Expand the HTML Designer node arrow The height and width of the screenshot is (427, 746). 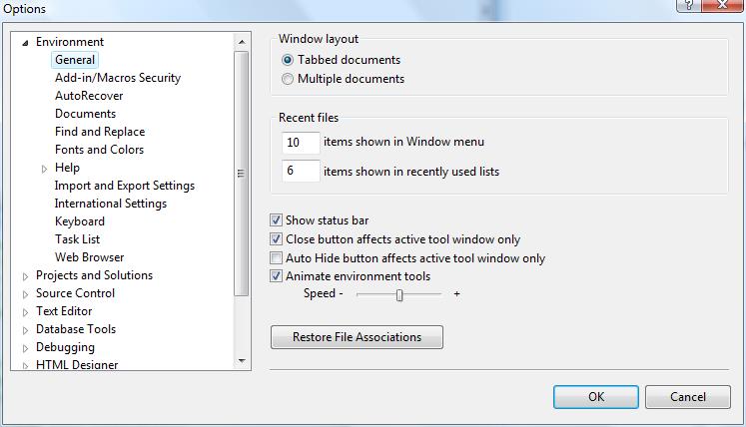pos(25,366)
